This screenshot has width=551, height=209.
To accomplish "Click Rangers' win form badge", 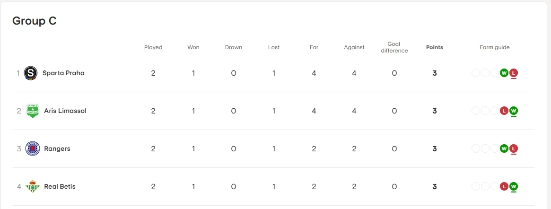I will pyautogui.click(x=504, y=148).
